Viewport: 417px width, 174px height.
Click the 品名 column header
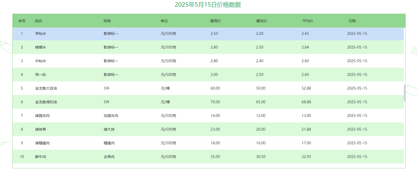(39, 21)
